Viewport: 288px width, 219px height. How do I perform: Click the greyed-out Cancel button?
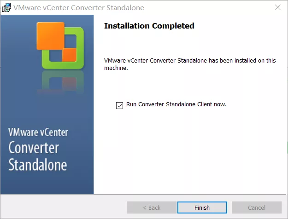point(256,207)
